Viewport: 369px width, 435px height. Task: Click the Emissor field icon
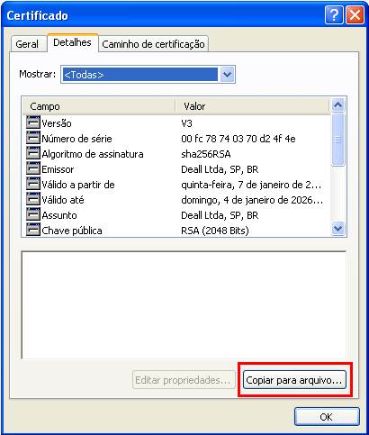click(x=33, y=168)
